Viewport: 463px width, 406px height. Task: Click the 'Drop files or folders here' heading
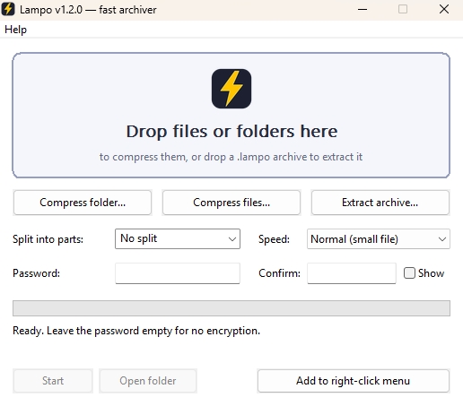[231, 132]
